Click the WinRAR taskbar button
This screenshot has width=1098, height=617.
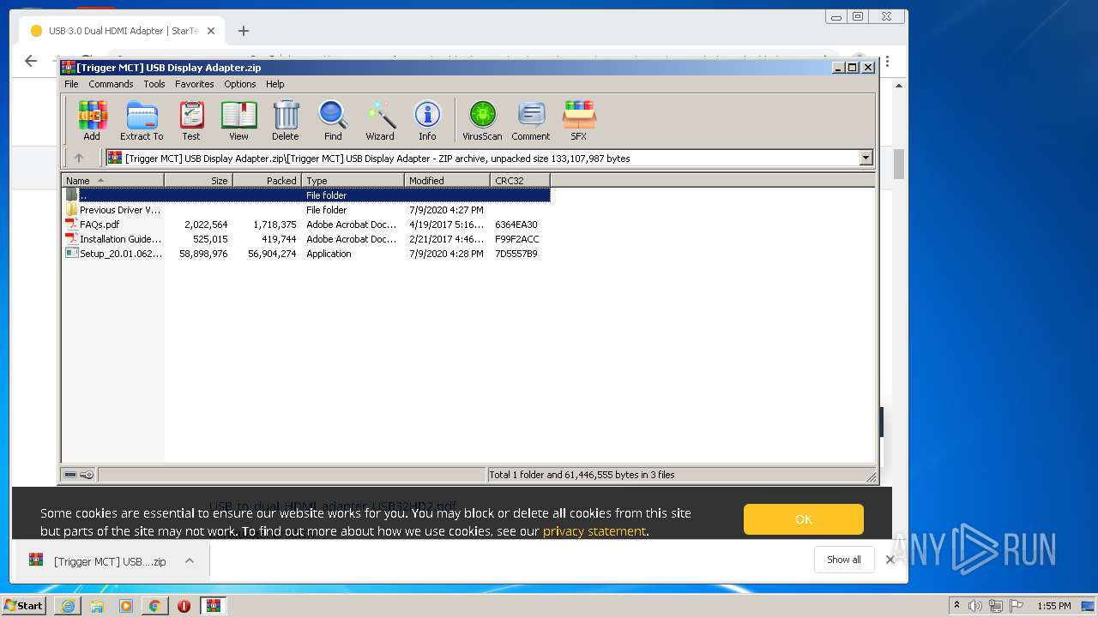tap(214, 606)
